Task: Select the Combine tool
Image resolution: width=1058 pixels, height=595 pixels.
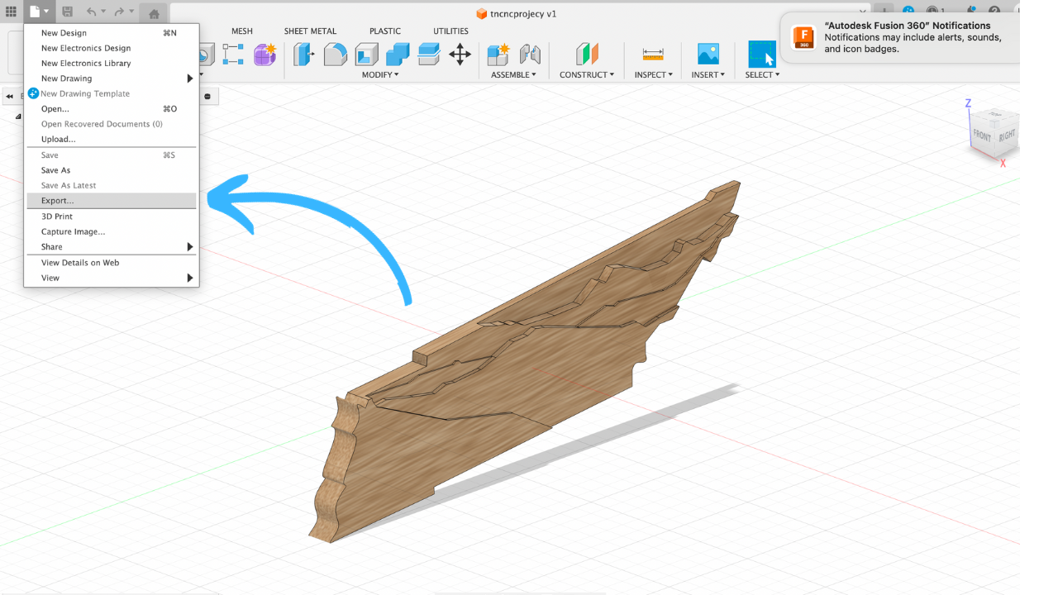Action: tap(398, 55)
